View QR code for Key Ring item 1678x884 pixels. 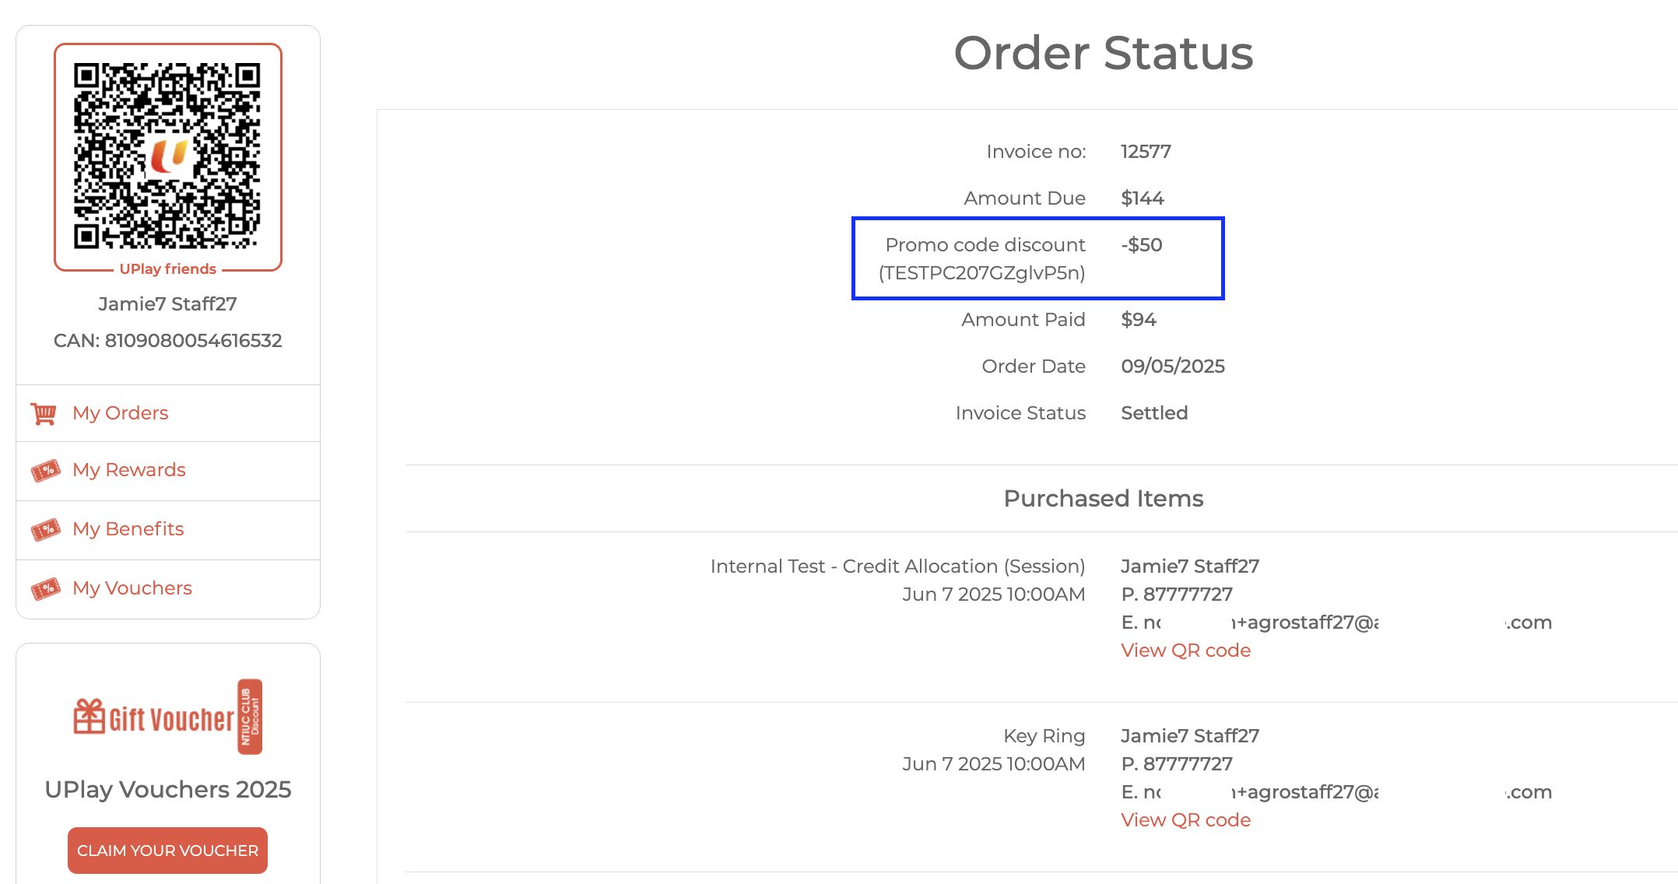(x=1185, y=820)
